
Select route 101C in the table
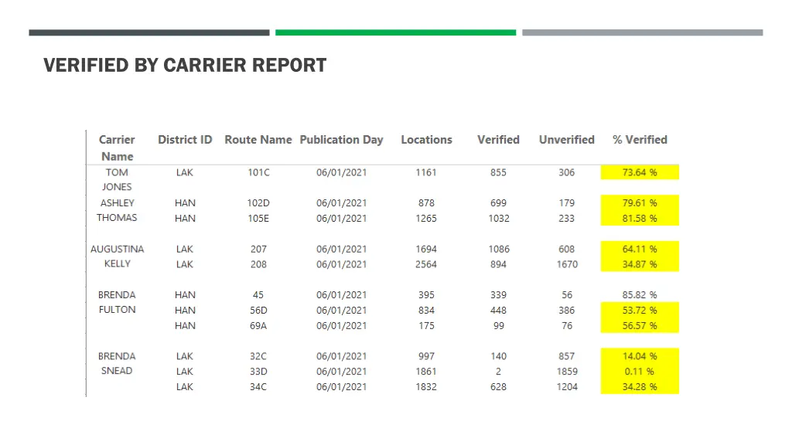[258, 172]
